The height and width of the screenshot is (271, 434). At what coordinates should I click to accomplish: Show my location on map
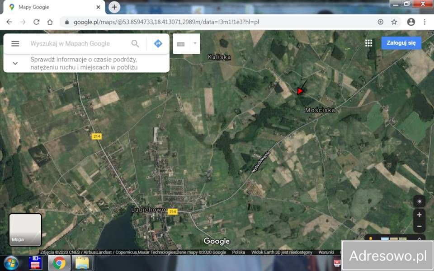tap(419, 201)
